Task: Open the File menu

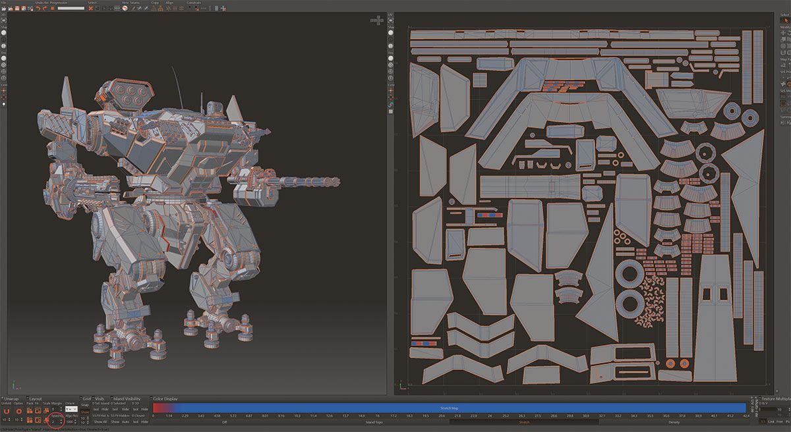Action: [x=5, y=2]
